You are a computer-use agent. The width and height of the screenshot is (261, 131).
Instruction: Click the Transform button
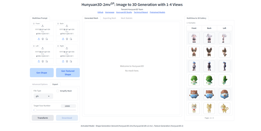pos(43,118)
